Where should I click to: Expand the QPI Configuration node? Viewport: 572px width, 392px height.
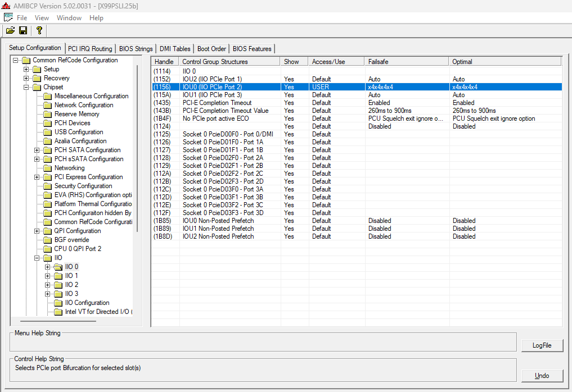point(37,231)
